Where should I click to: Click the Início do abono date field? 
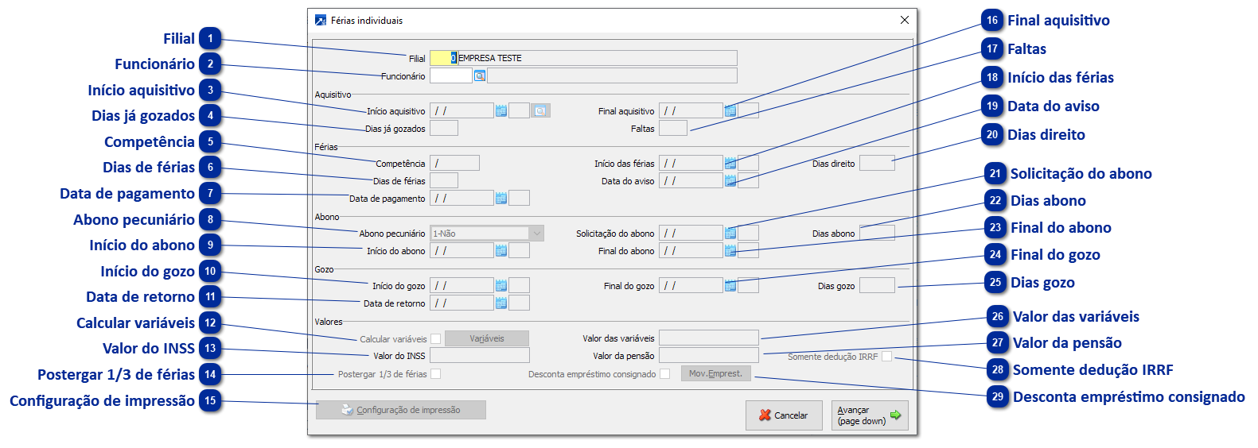(x=462, y=251)
